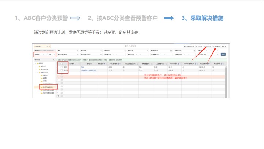Click the sort icon of 客户编号 column
The width and height of the screenshot is (264, 149).
(x=79, y=64)
